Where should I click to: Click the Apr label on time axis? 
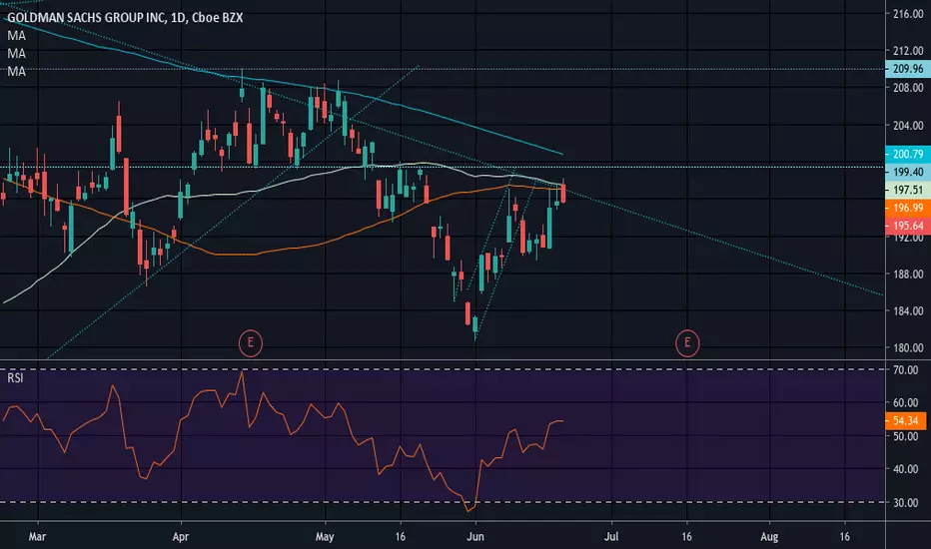[x=181, y=537]
